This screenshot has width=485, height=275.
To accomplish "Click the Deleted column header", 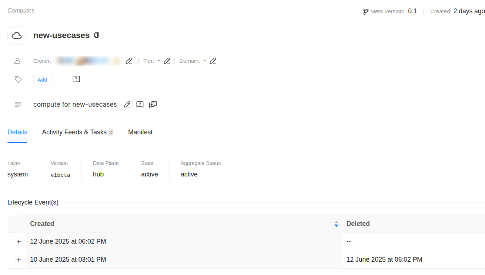I will point(358,224).
